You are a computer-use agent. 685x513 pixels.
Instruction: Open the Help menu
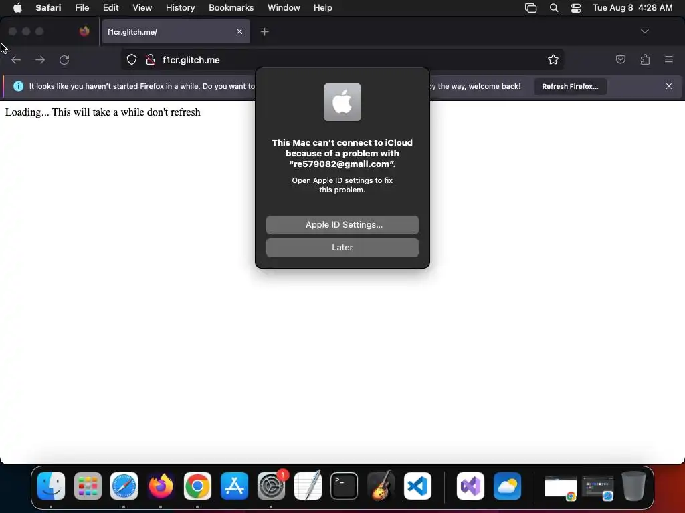tap(323, 8)
